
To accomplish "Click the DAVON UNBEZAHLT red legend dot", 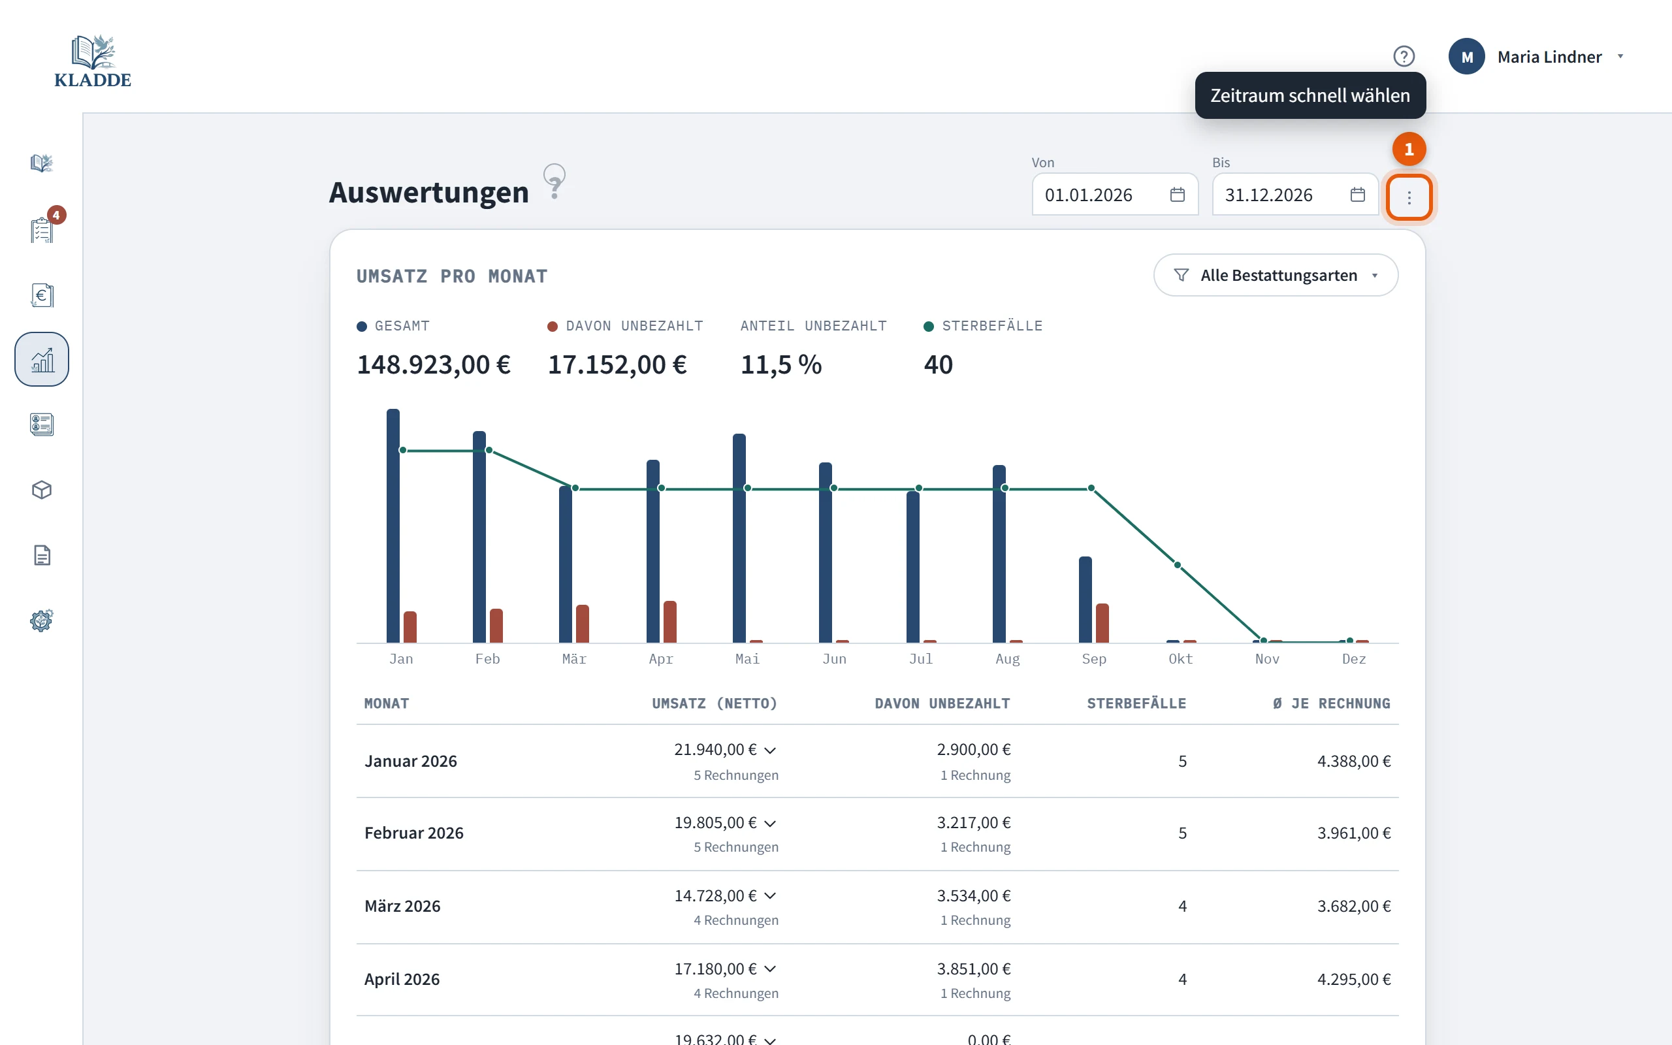I will tap(552, 326).
